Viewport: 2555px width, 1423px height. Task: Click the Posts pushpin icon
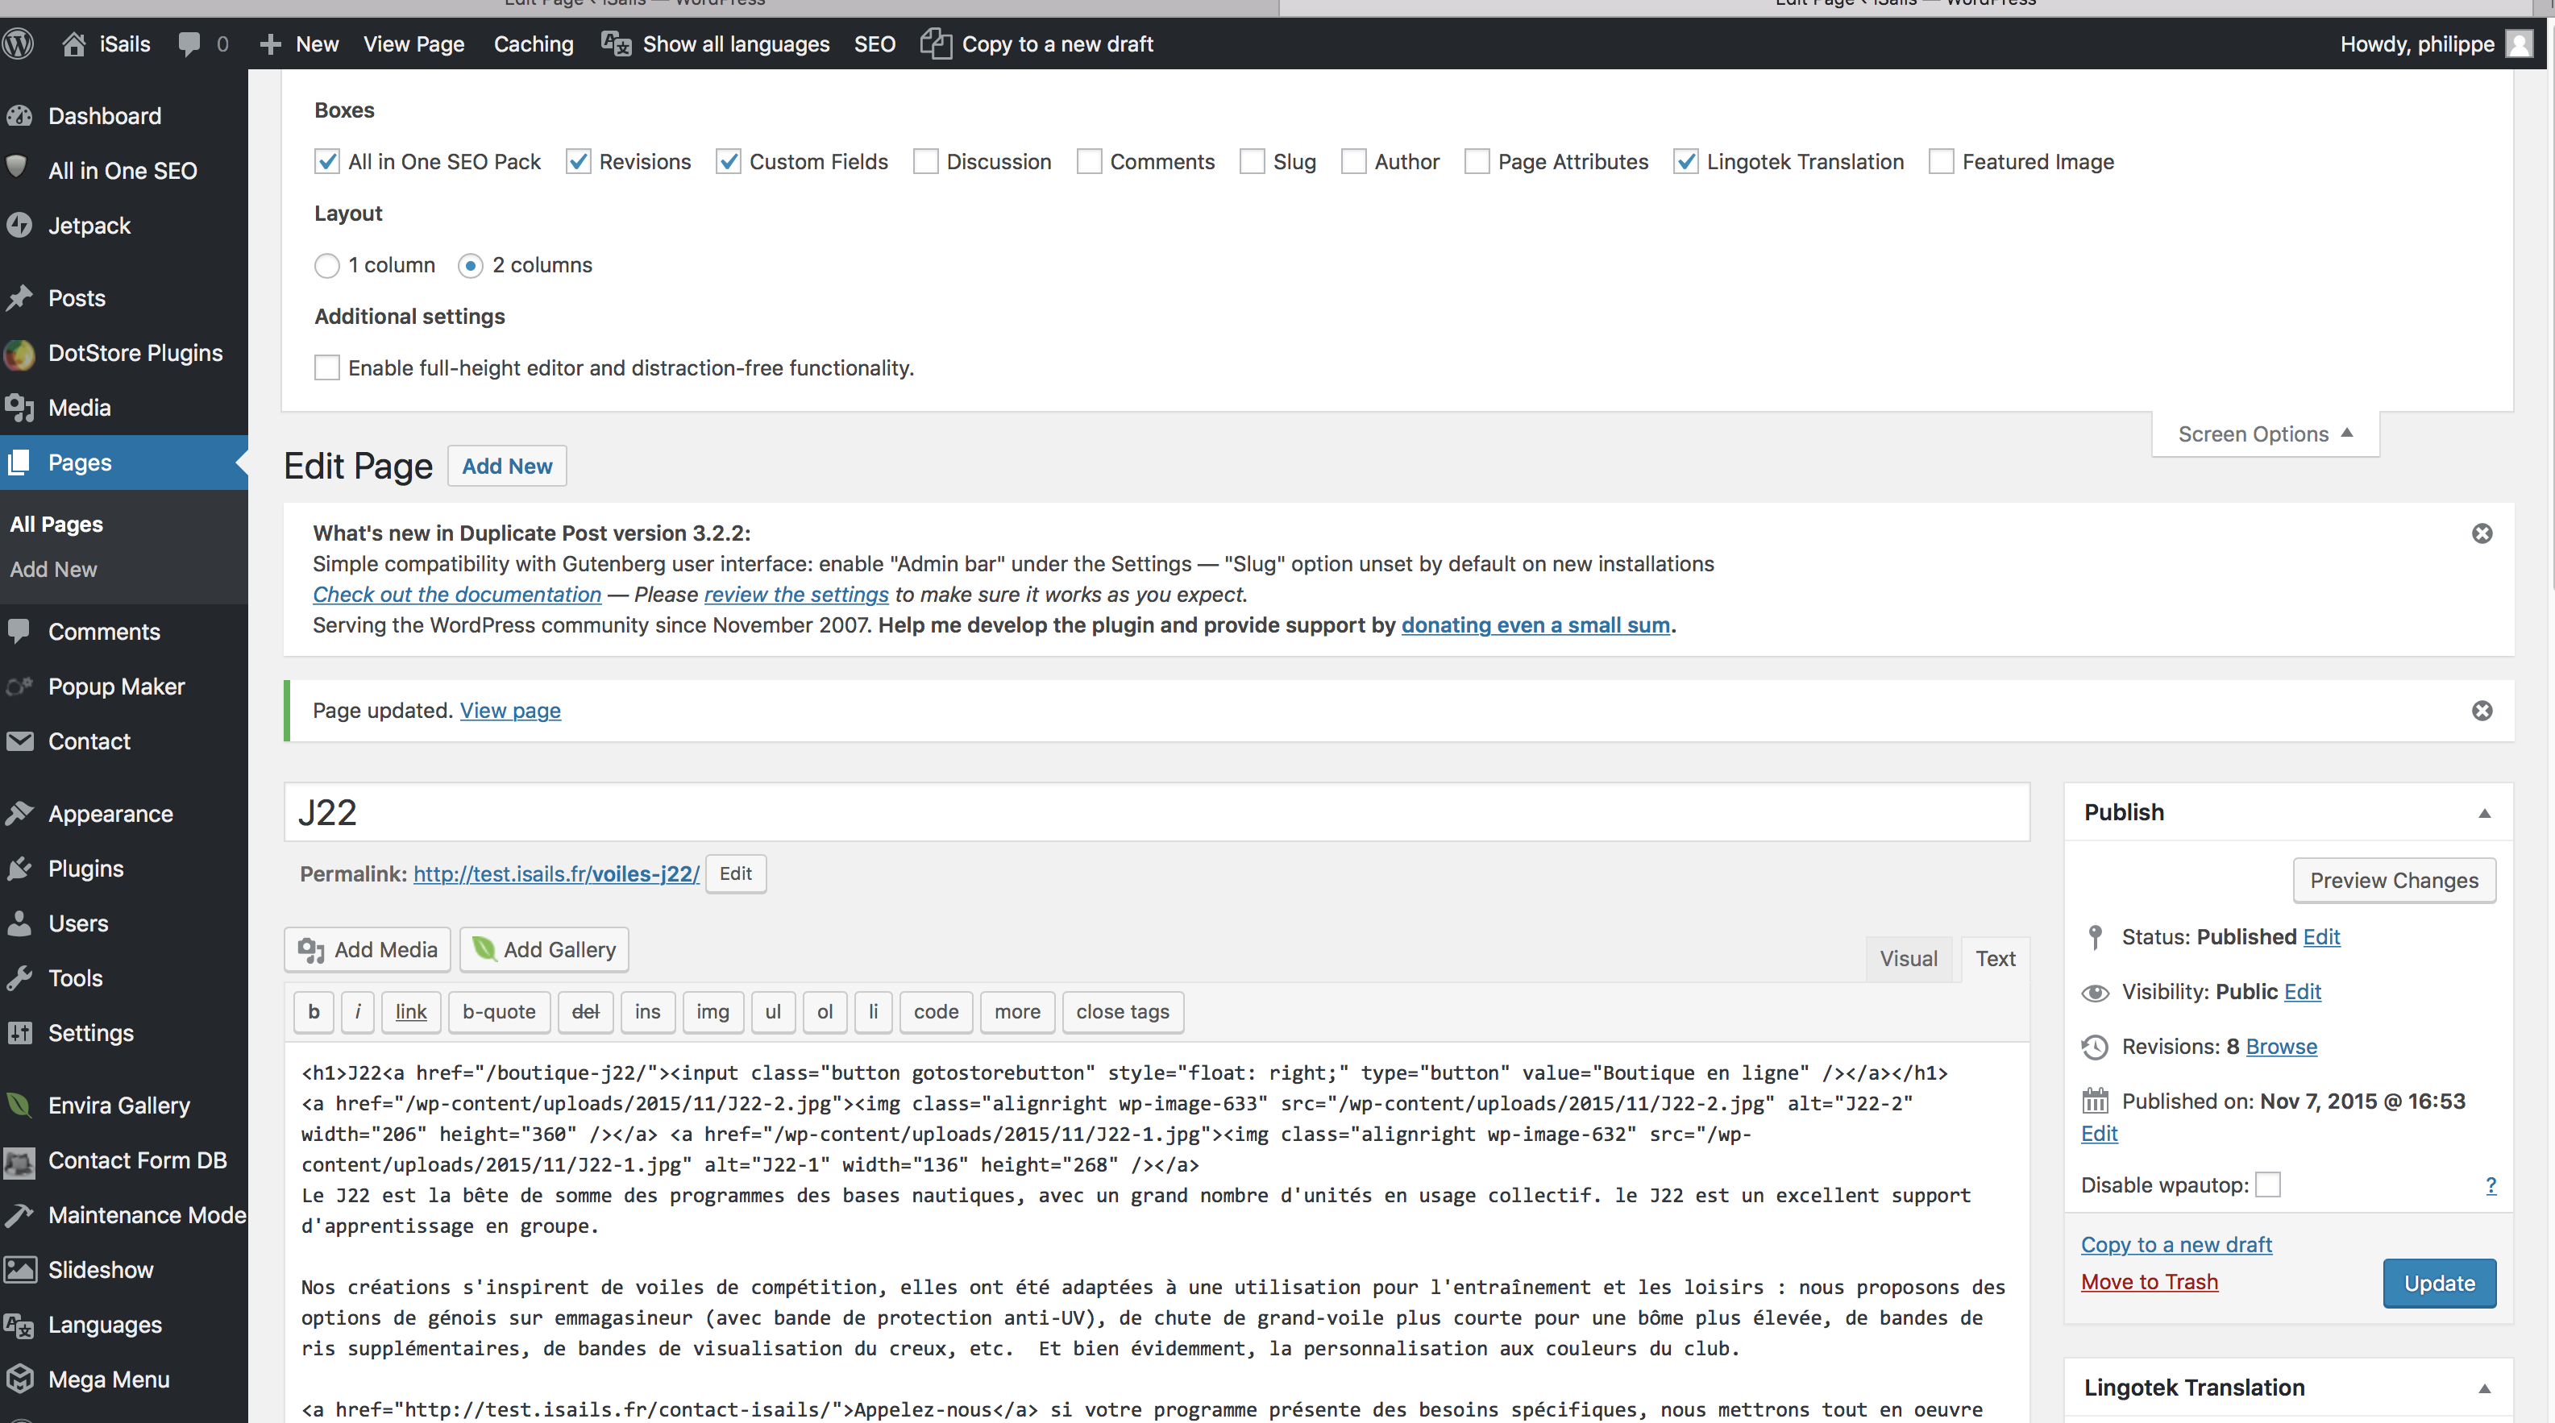[19, 297]
